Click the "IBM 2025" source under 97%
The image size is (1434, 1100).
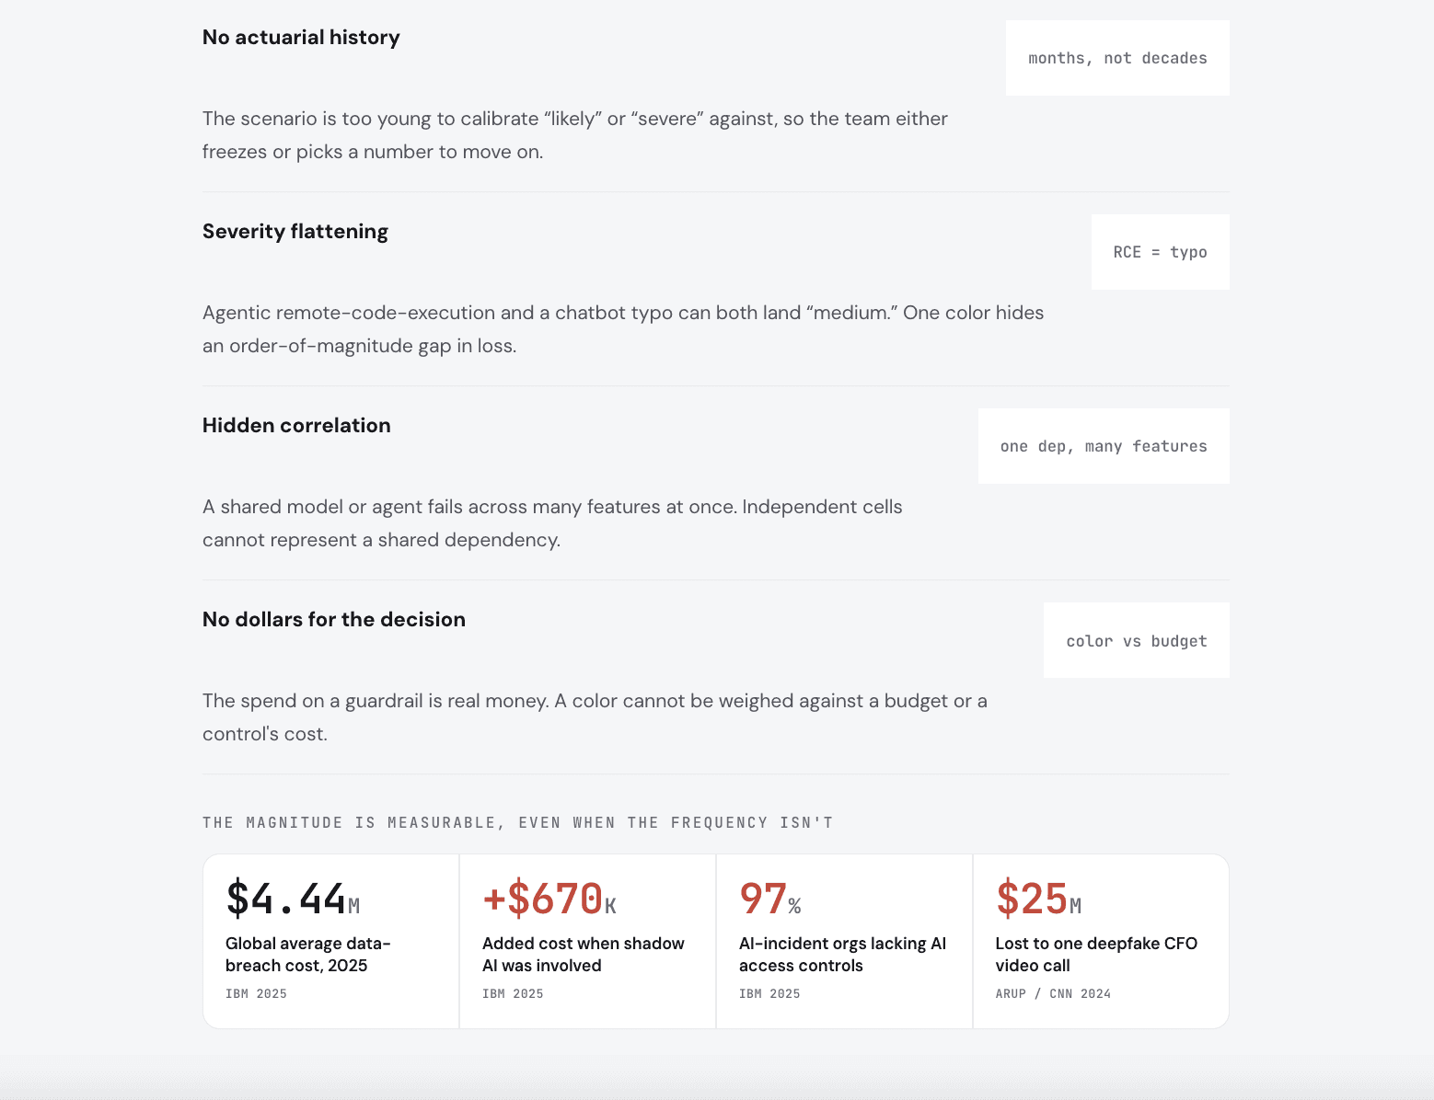[x=769, y=994]
